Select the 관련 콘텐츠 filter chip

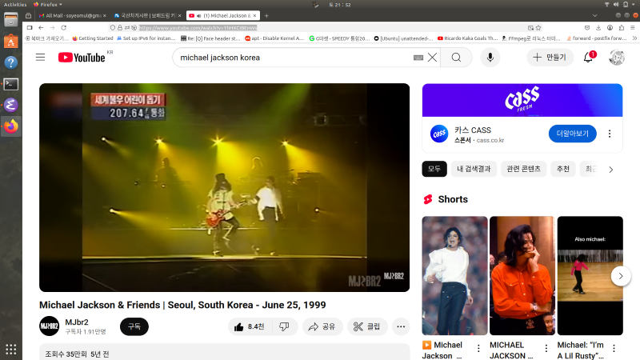[x=524, y=169]
